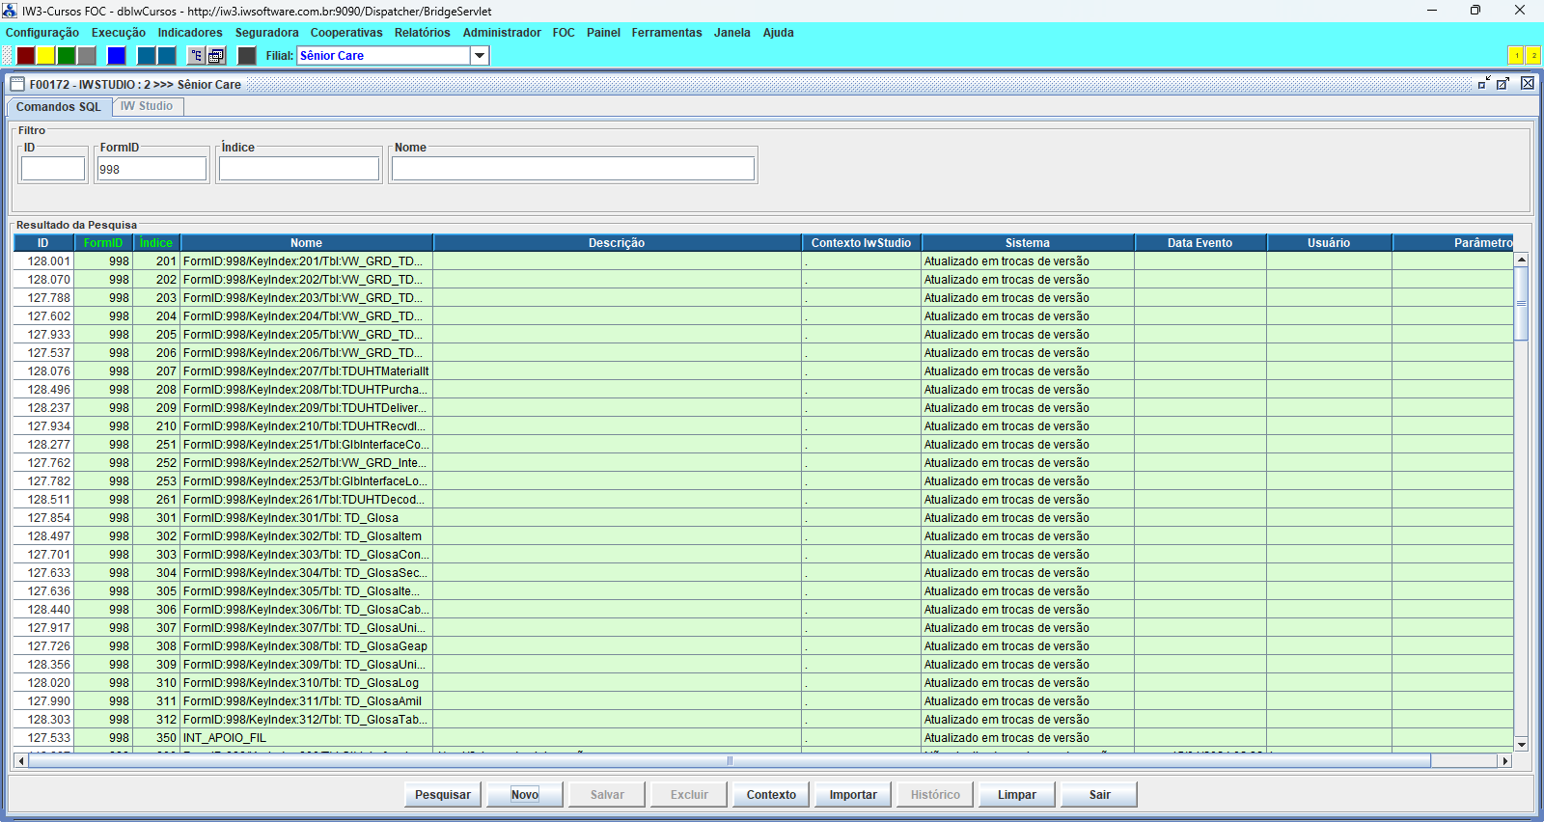The image size is (1544, 822).
Task: Select the yellow workspace button labeled 2
Action: pyautogui.click(x=1533, y=55)
